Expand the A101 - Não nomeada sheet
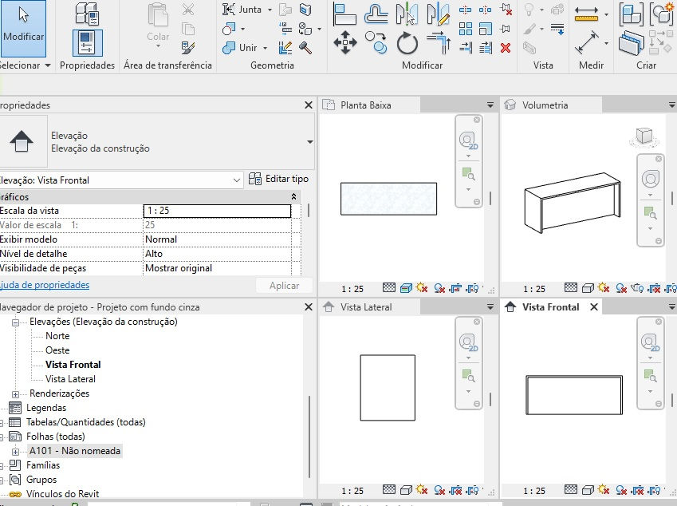 click(x=15, y=452)
